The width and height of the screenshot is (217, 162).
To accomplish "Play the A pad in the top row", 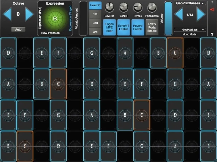I will [x=125, y=53].
